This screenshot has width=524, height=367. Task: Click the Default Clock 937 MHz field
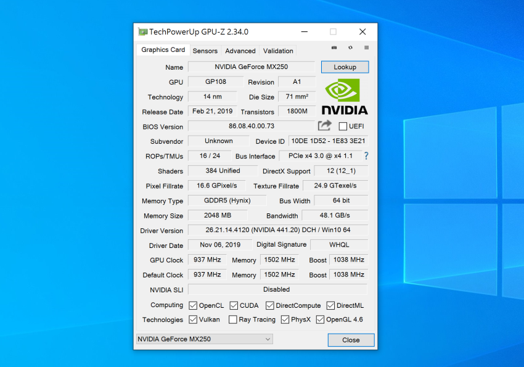(207, 274)
